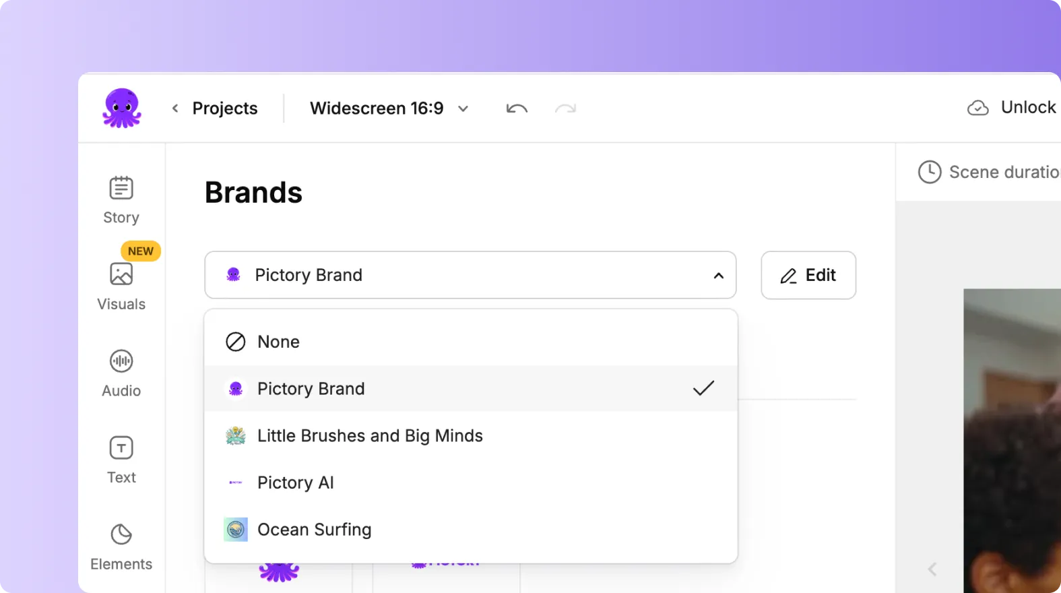This screenshot has width=1061, height=593.
Task: Open the Visuals panel
Action: point(121,286)
